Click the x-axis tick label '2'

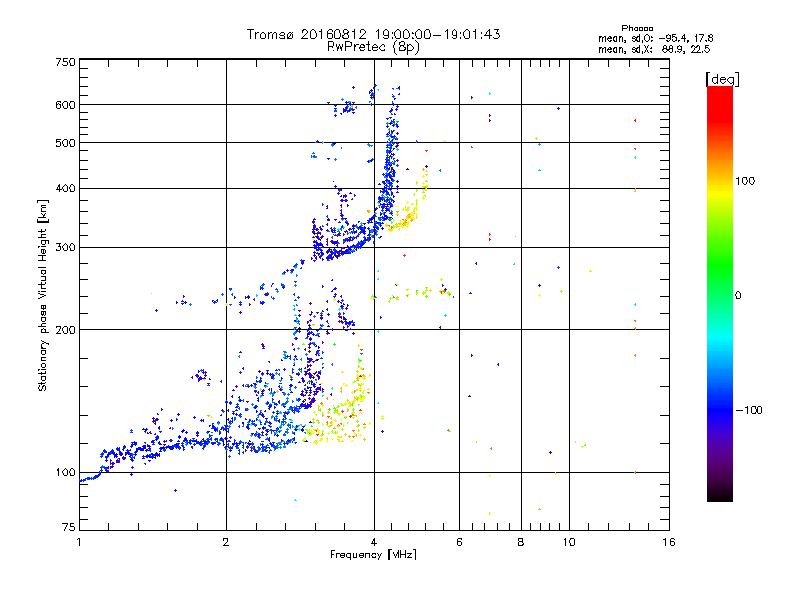click(226, 542)
